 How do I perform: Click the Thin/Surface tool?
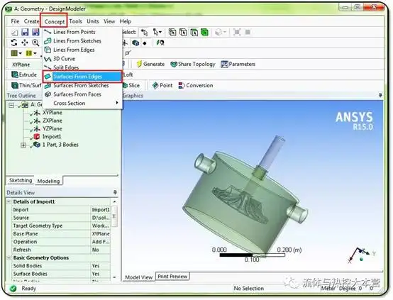[x=26, y=86]
